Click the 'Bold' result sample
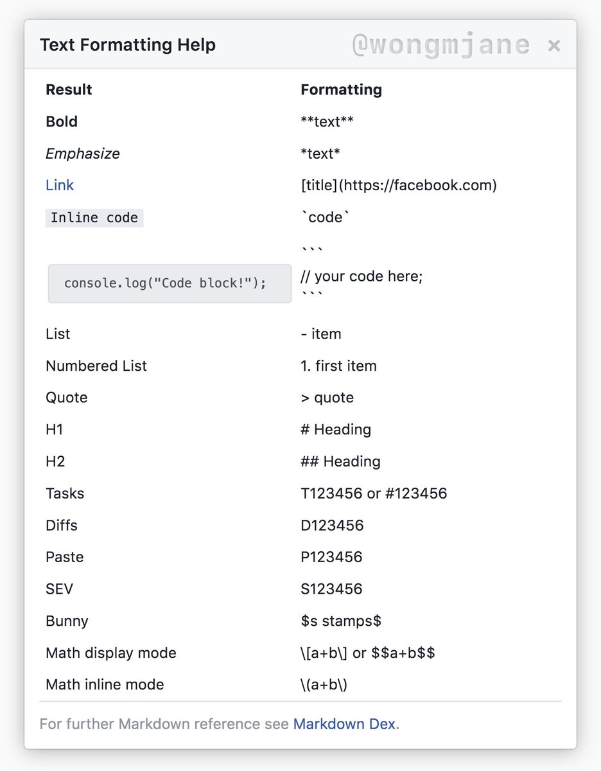Image resolution: width=601 pixels, height=771 pixels. (62, 121)
